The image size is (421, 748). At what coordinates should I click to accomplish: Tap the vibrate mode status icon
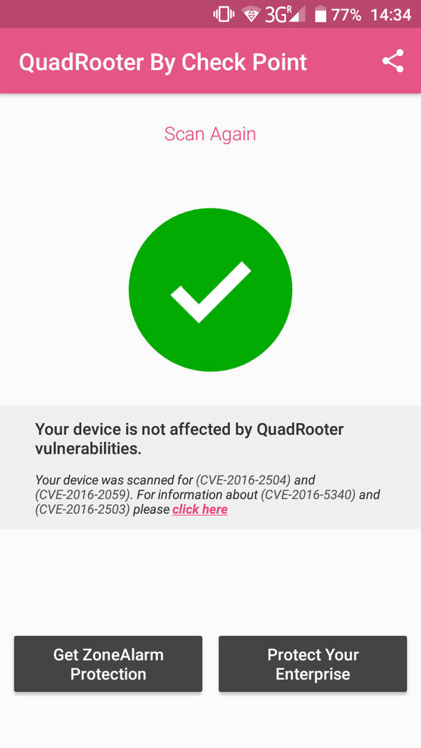point(224,15)
